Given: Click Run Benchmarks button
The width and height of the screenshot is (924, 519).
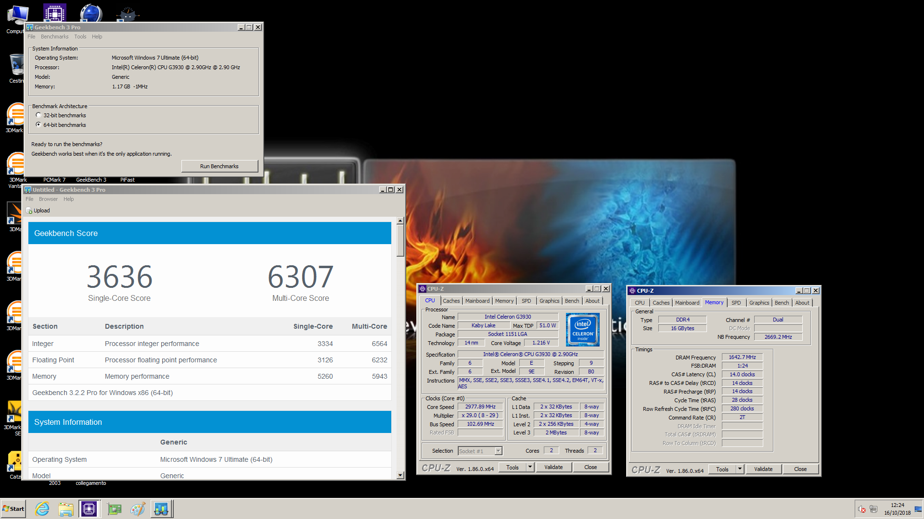Looking at the screenshot, I should pos(219,166).
